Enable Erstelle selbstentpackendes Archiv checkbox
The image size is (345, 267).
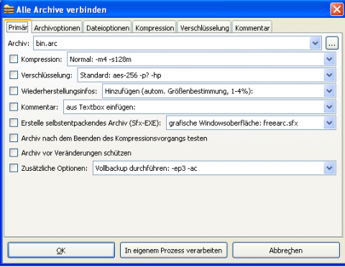pyautogui.click(x=14, y=123)
